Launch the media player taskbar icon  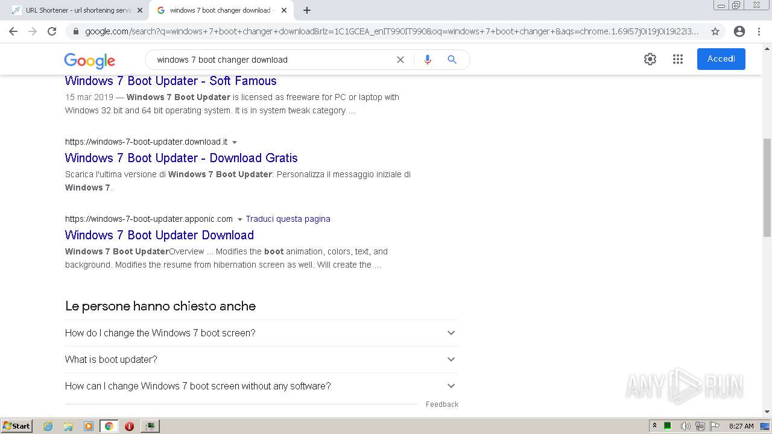click(89, 426)
